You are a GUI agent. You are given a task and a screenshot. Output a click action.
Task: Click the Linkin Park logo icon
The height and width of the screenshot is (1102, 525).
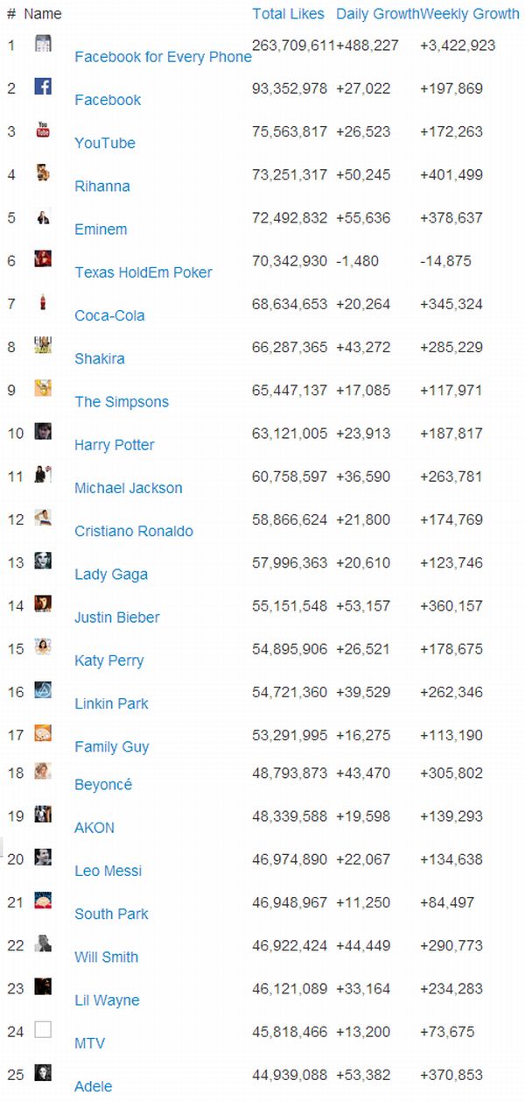(43, 690)
